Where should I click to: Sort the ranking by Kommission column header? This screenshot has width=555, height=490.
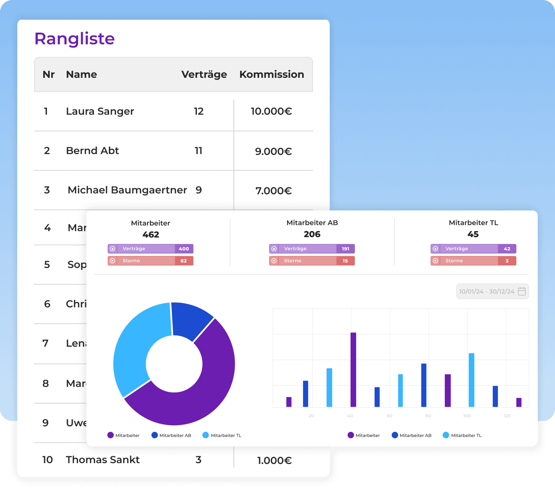pos(272,74)
